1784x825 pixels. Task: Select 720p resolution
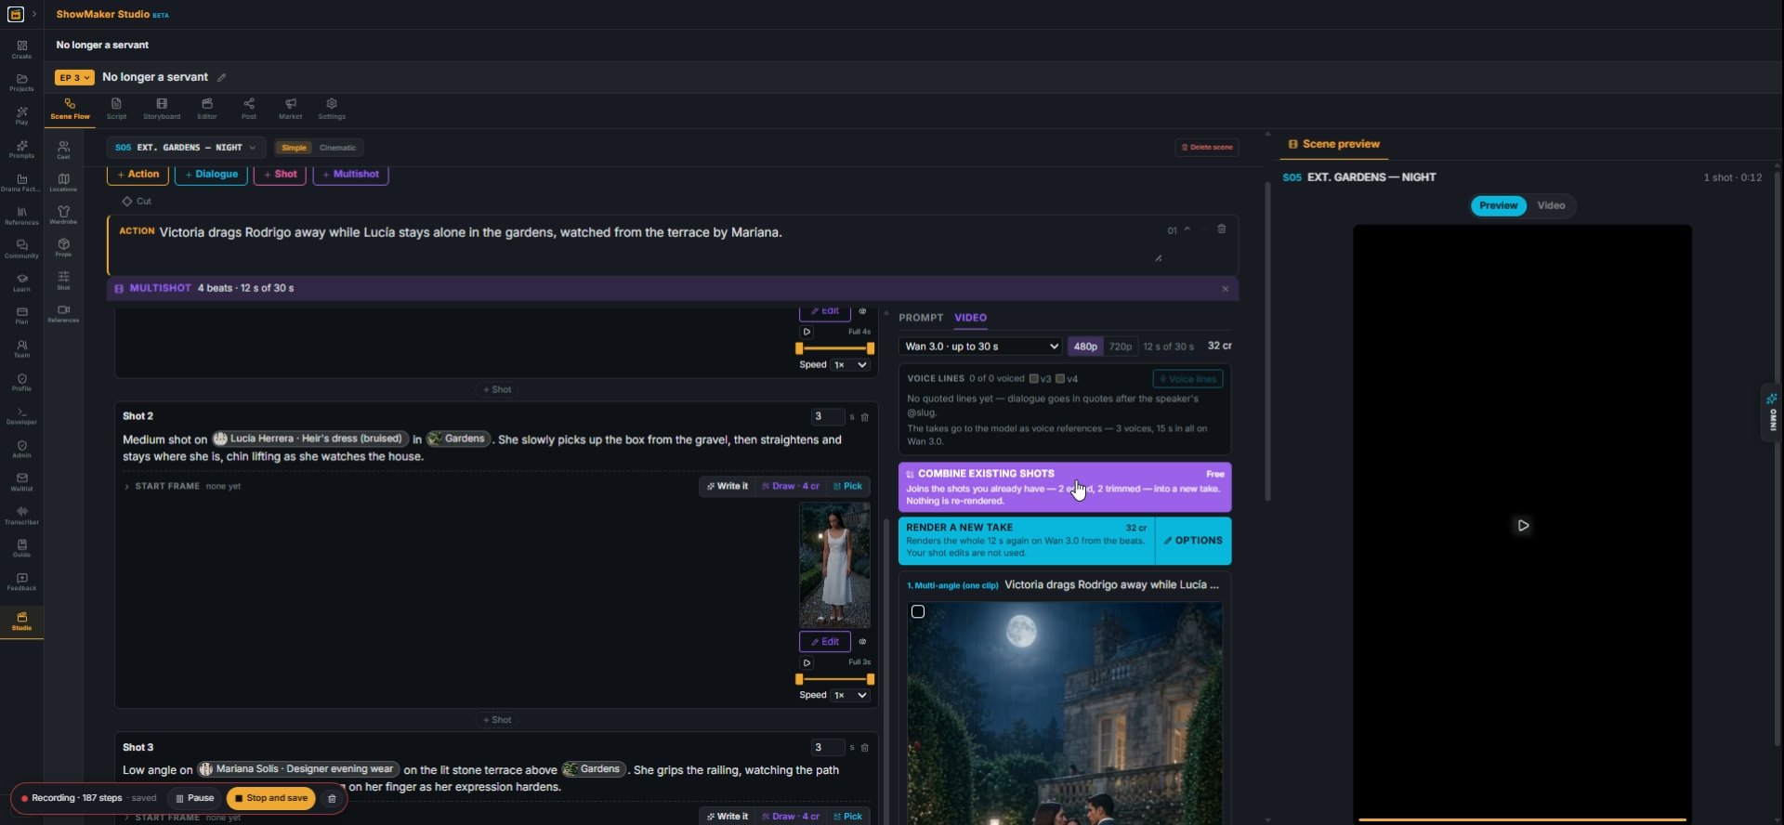click(1121, 347)
